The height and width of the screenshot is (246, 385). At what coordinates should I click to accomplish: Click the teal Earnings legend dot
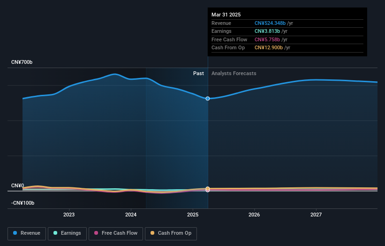point(55,233)
